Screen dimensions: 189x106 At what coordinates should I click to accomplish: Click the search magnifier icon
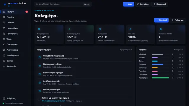(x=37, y=4)
